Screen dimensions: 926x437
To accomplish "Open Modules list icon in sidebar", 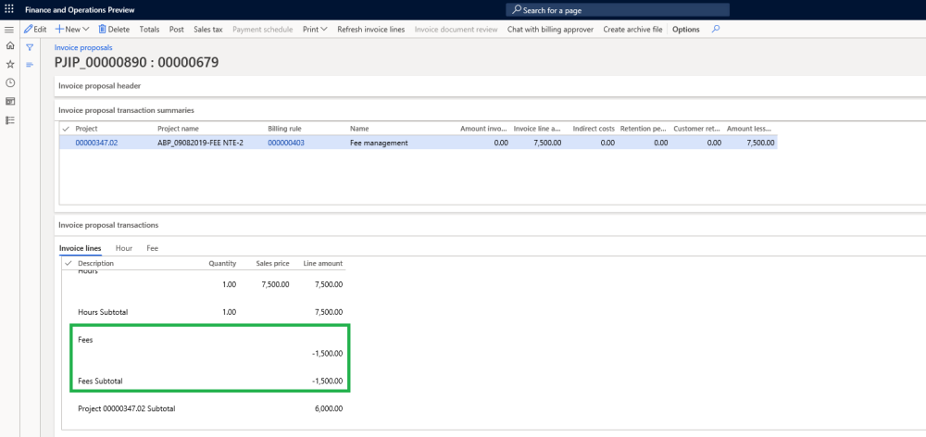I will click(x=9, y=119).
